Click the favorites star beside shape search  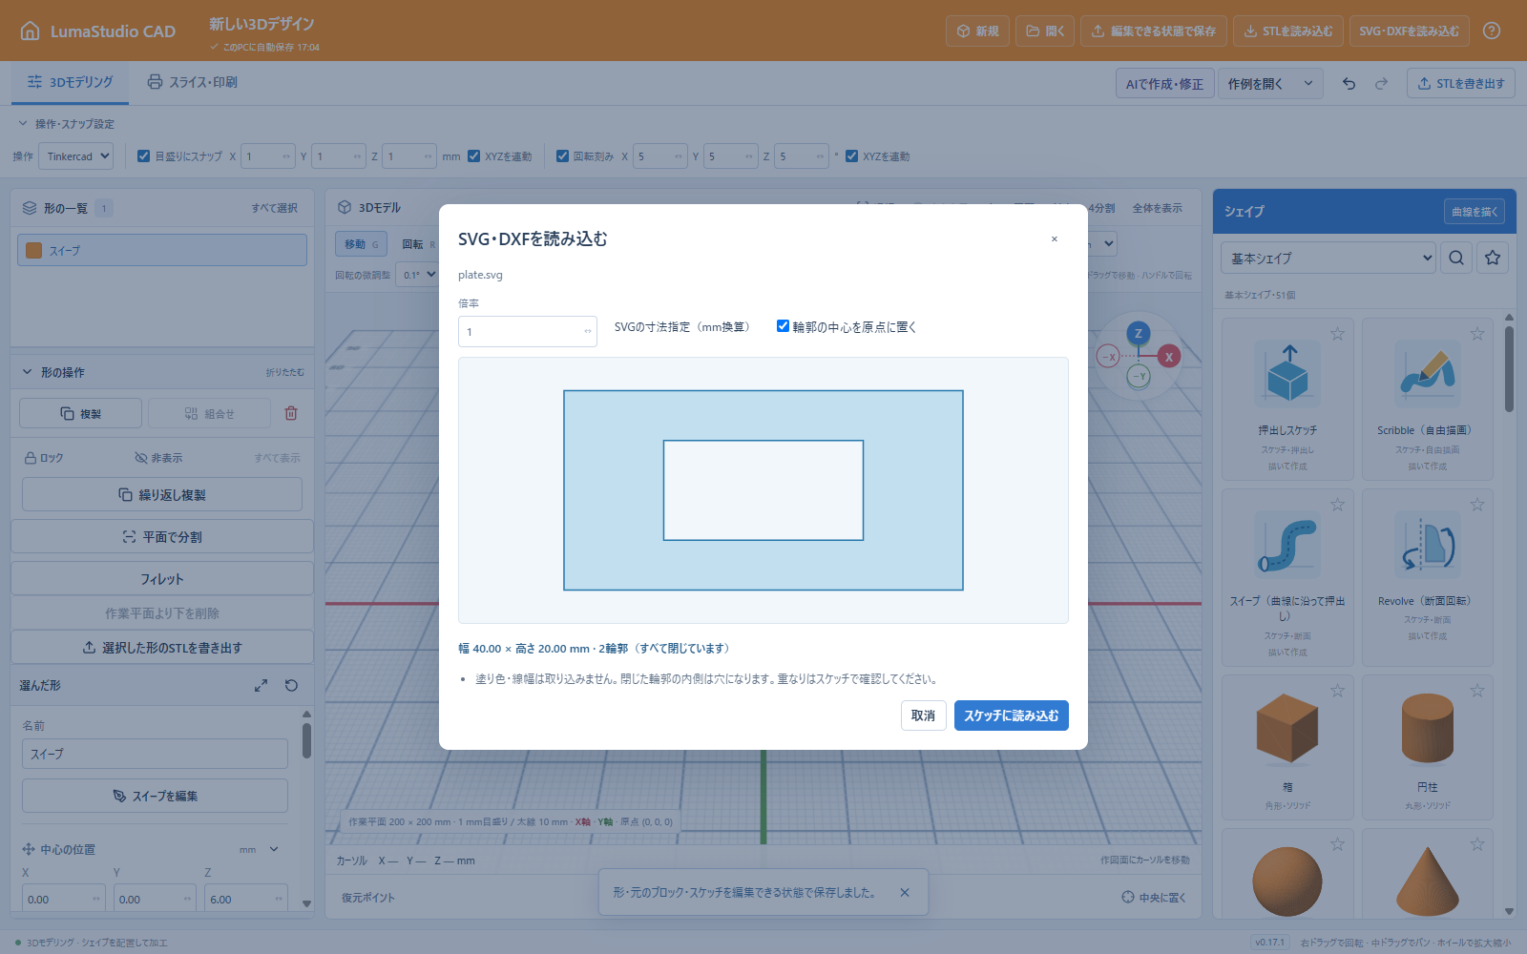pos(1493,258)
